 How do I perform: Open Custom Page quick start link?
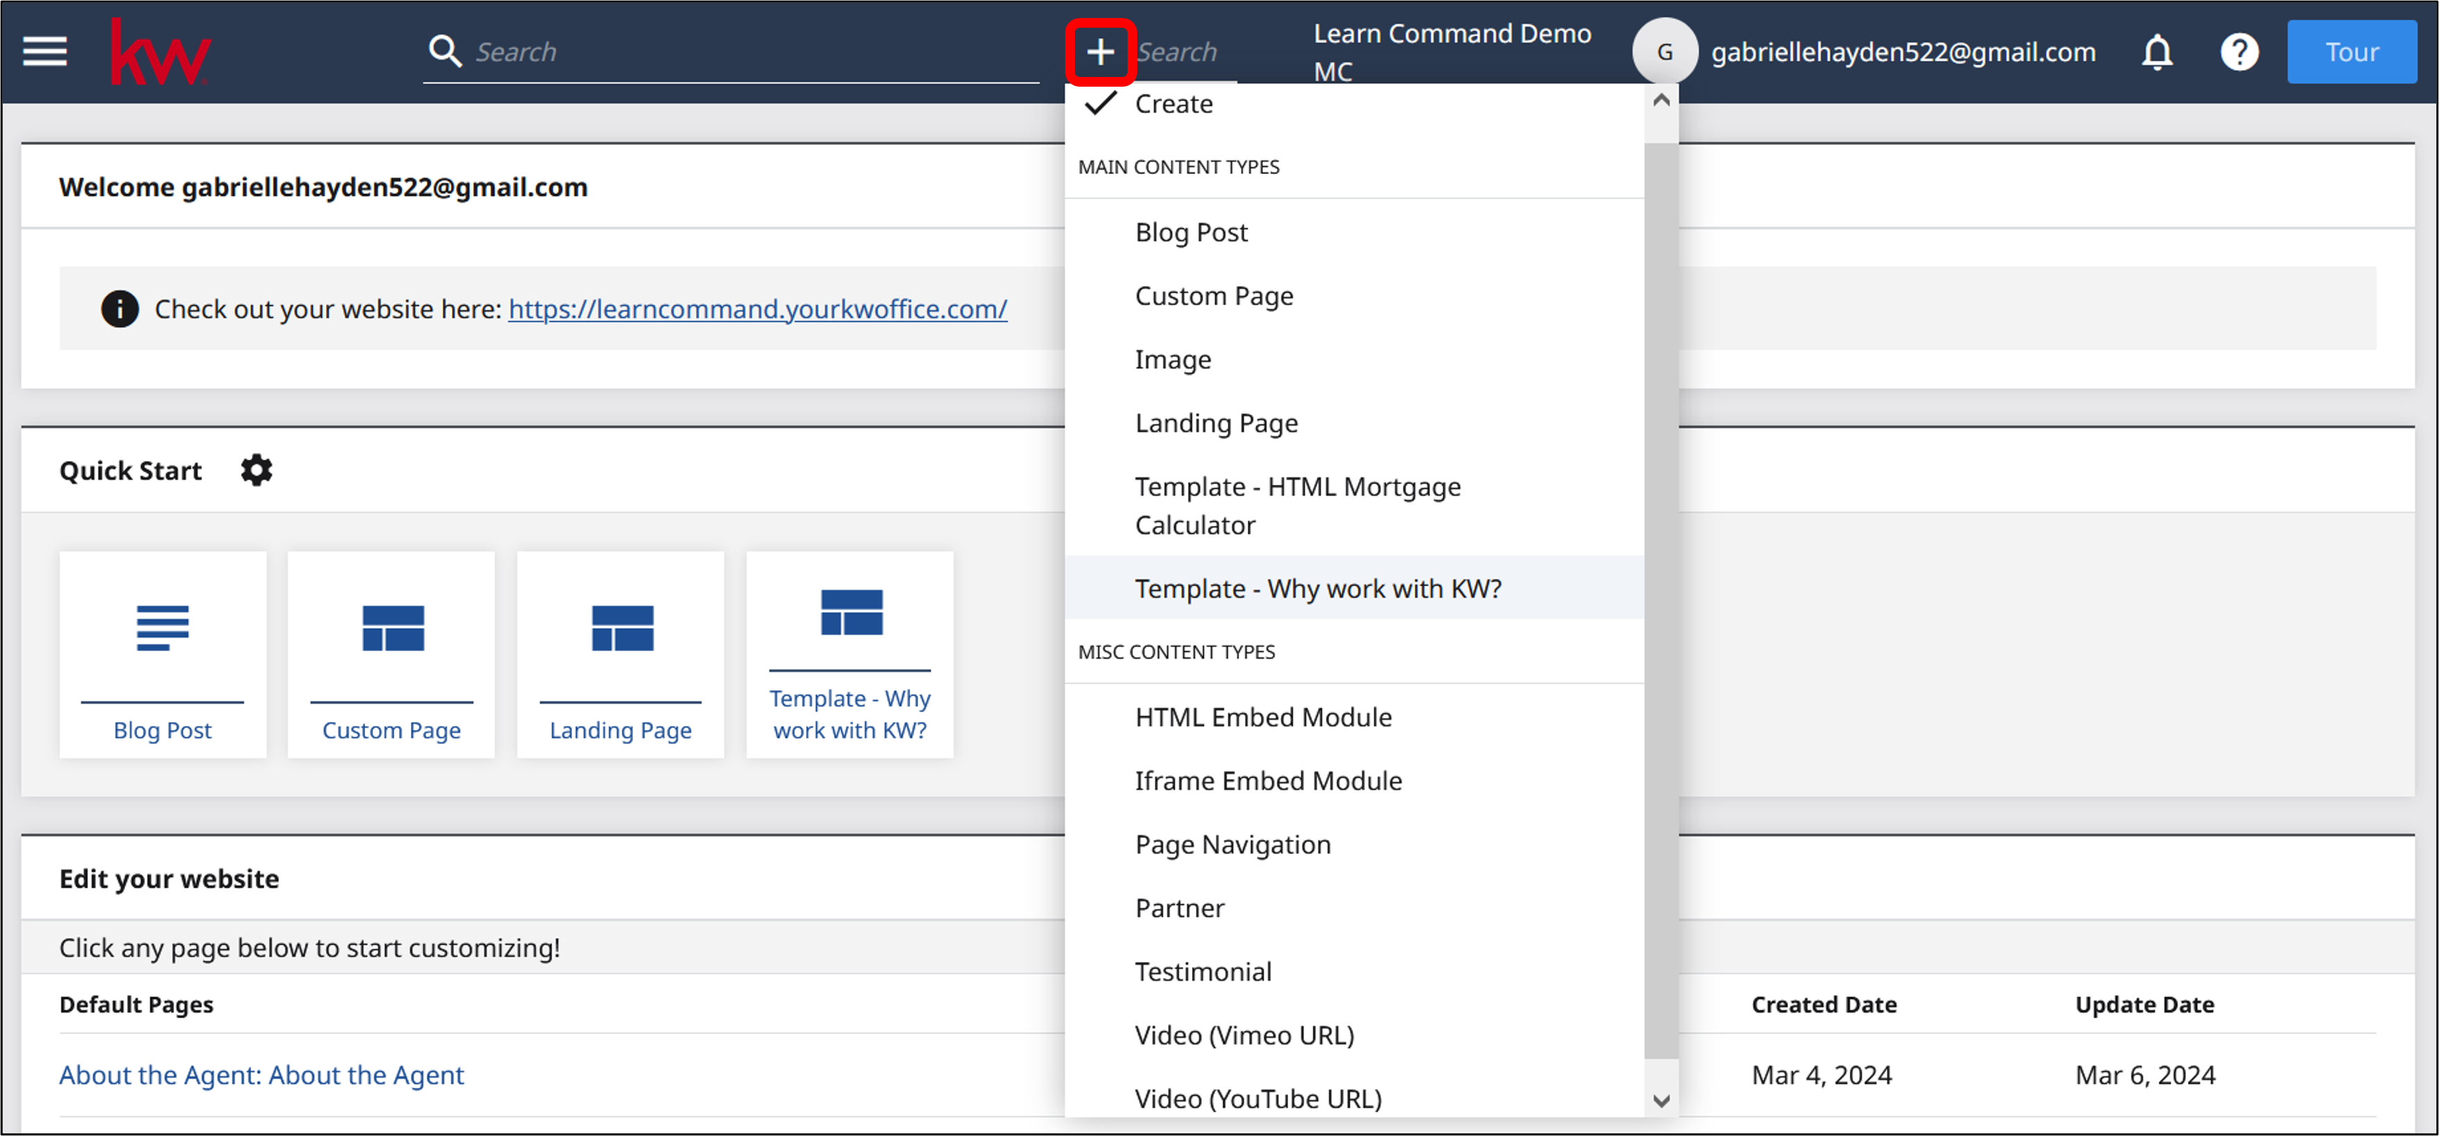(x=391, y=730)
